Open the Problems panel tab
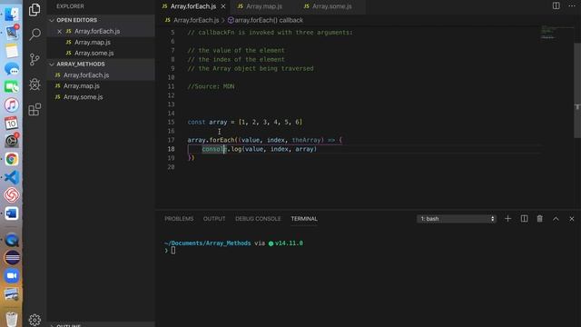 (179, 219)
